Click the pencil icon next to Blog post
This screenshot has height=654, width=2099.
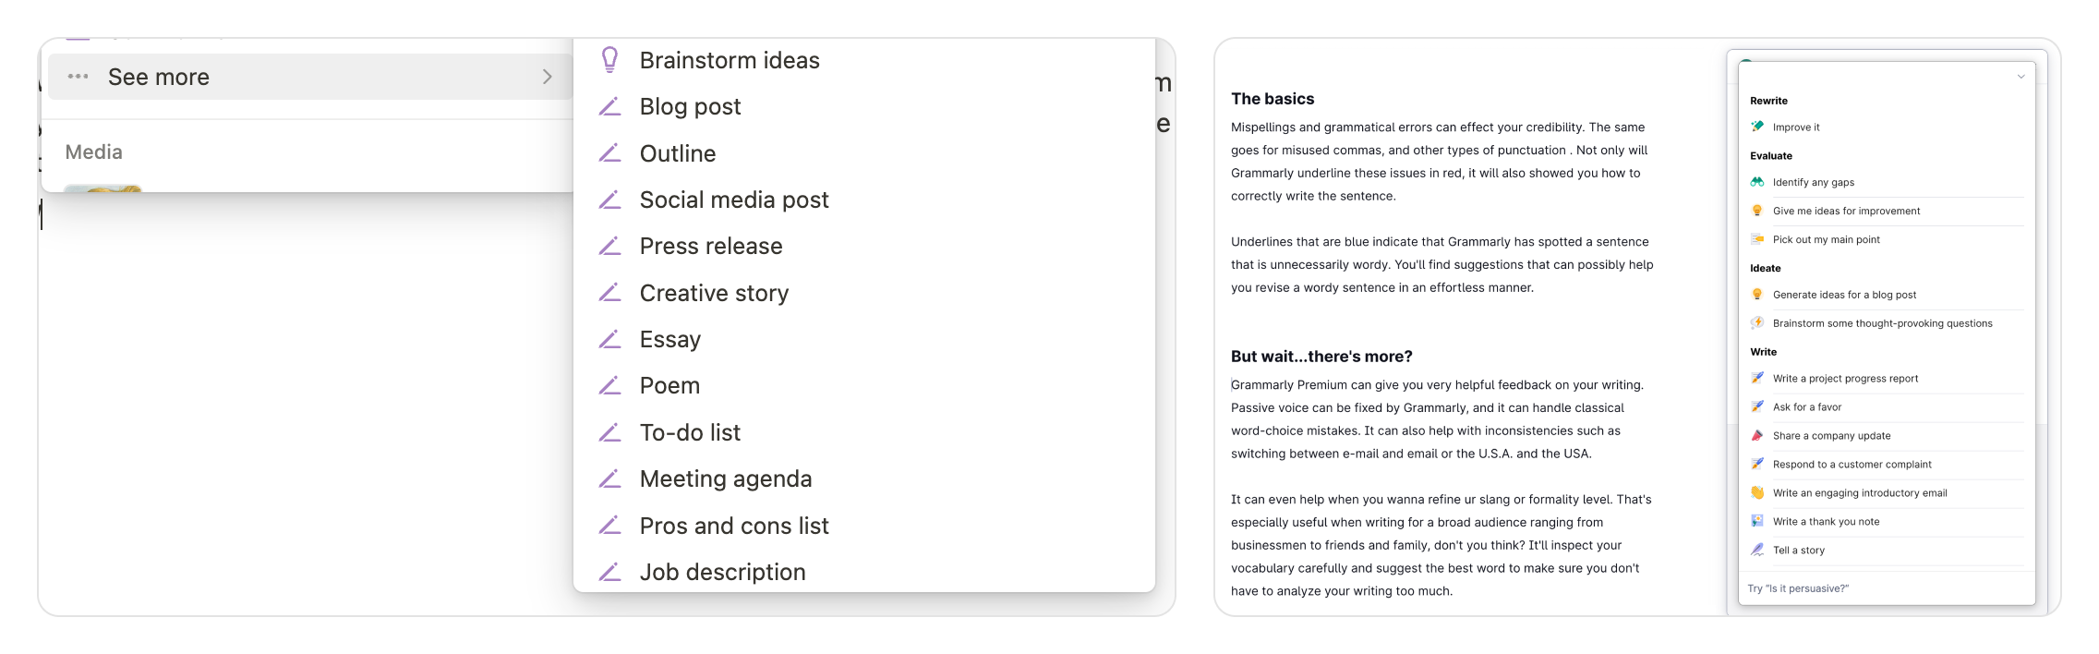pyautogui.click(x=609, y=107)
